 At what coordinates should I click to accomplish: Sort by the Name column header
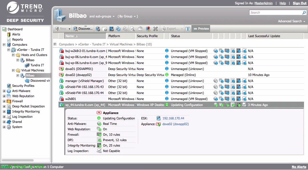coord(85,36)
